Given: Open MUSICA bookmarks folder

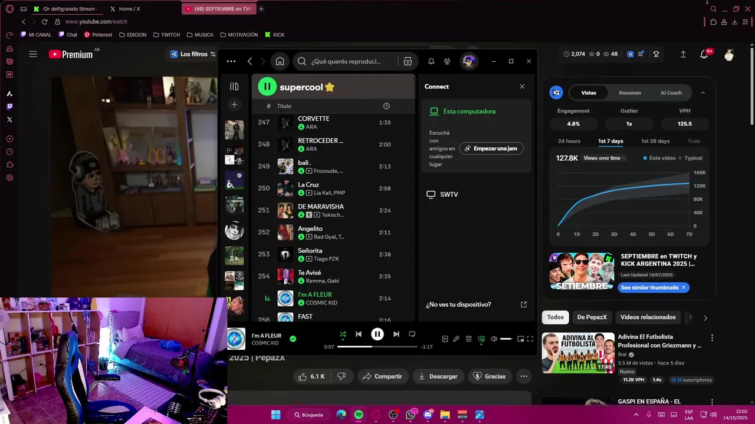Looking at the screenshot, I should coord(200,35).
